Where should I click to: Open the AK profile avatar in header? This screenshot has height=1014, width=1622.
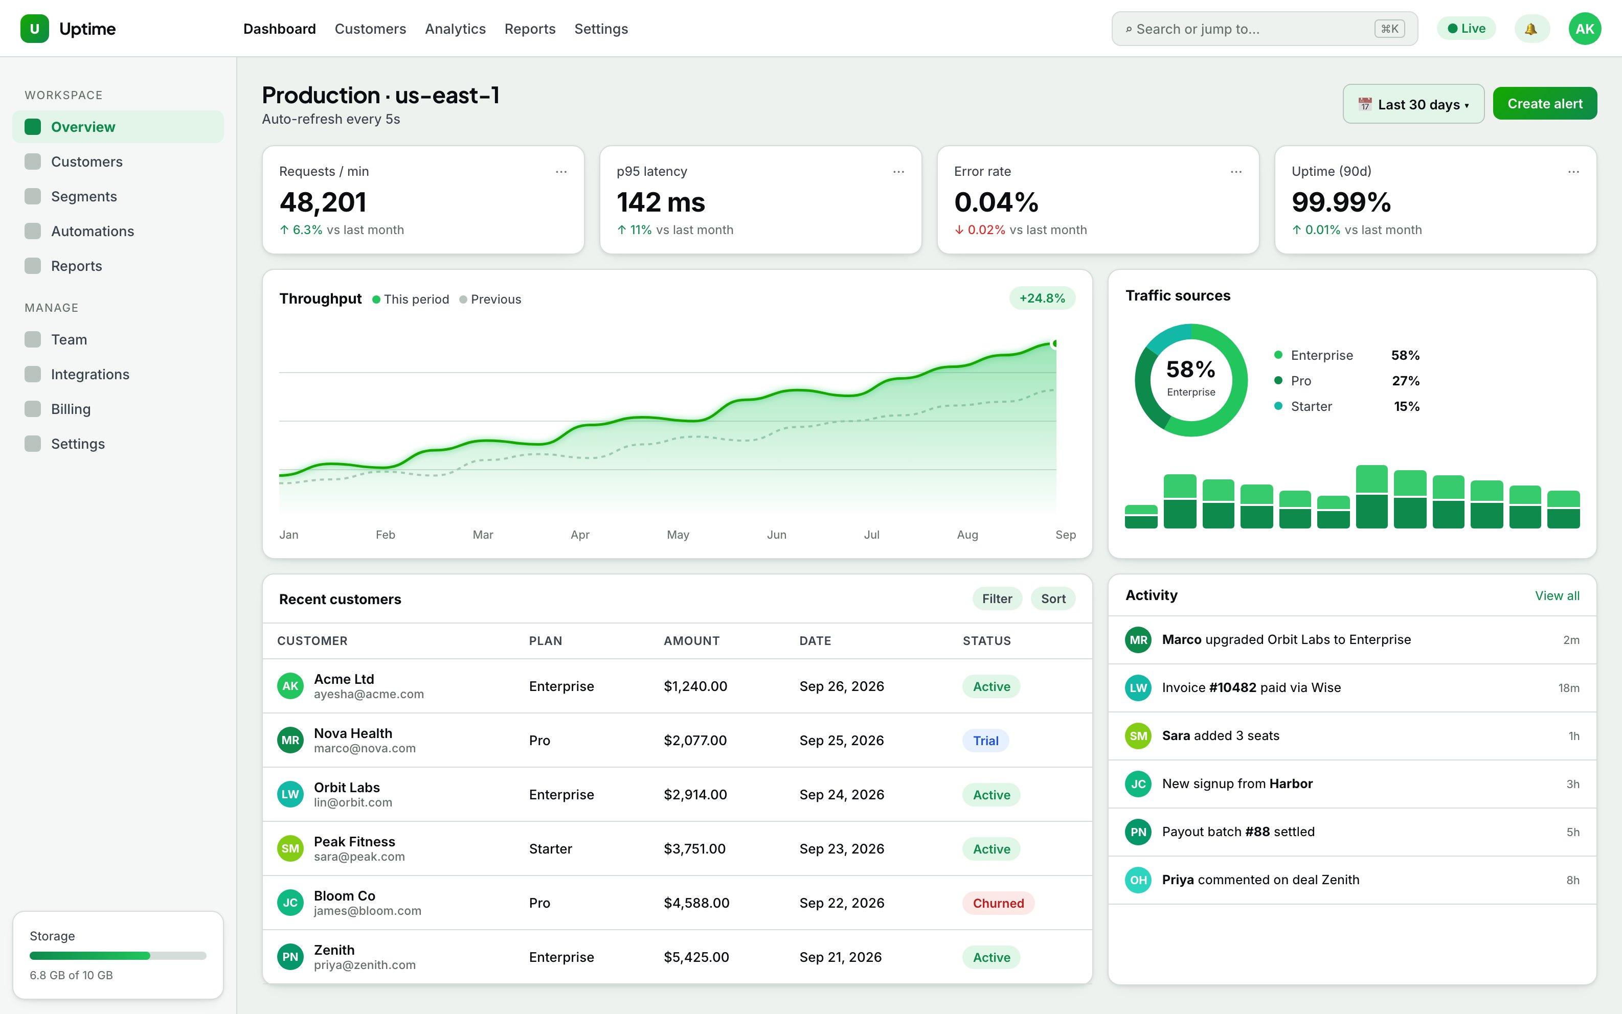pos(1585,29)
